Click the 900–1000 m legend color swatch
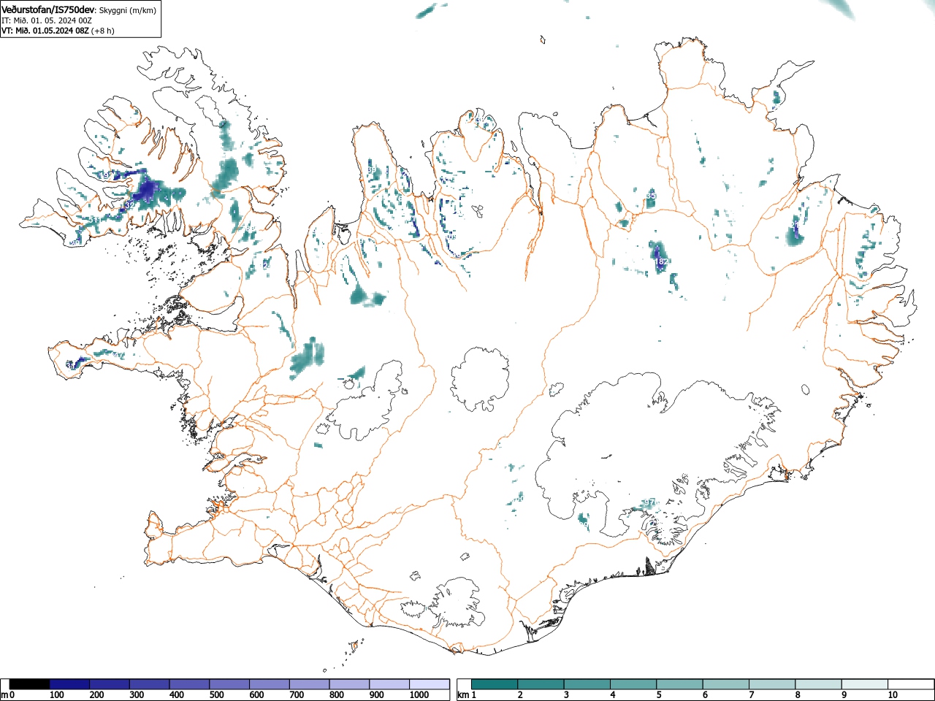Screen dimensions: 935x701 pyautogui.click(x=389, y=684)
